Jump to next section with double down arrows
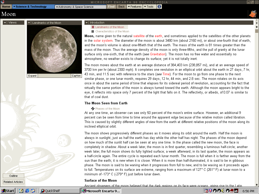Image resolution: width=259 pixels, height=194 pixels. pyautogui.click(x=257, y=23)
